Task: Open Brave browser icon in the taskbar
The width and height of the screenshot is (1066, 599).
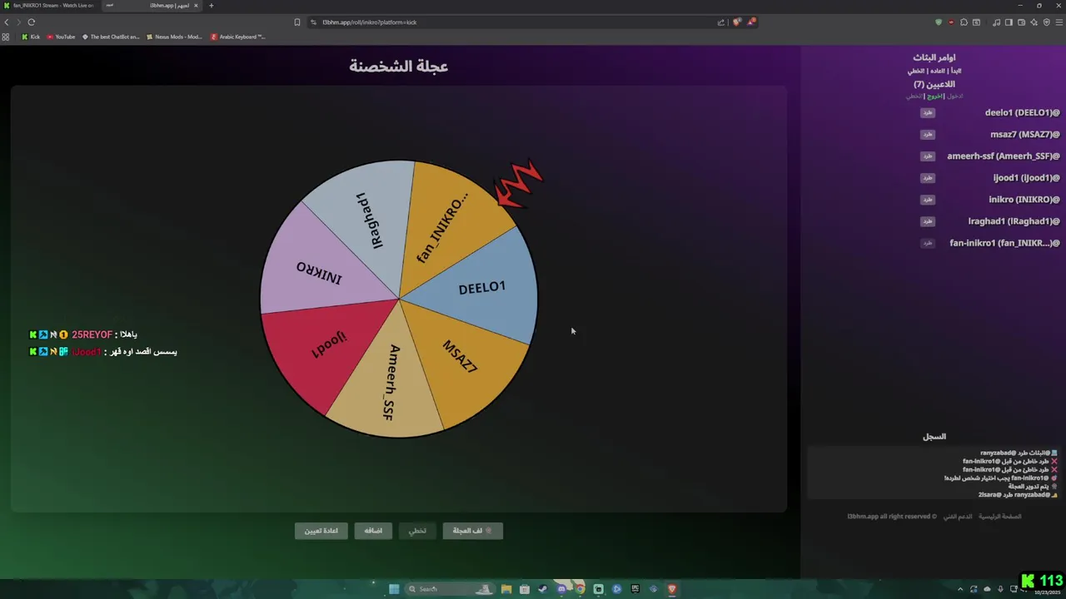Action: click(672, 589)
